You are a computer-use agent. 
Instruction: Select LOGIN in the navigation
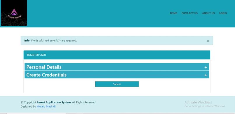[223, 13]
